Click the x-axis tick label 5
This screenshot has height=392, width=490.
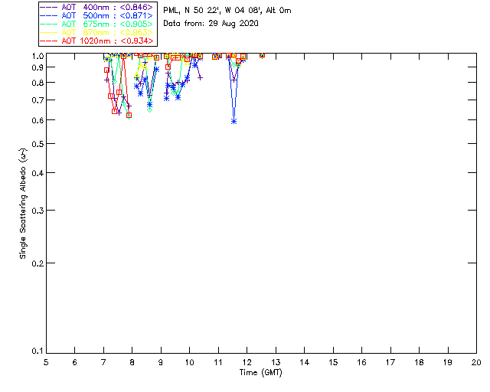click(46, 362)
